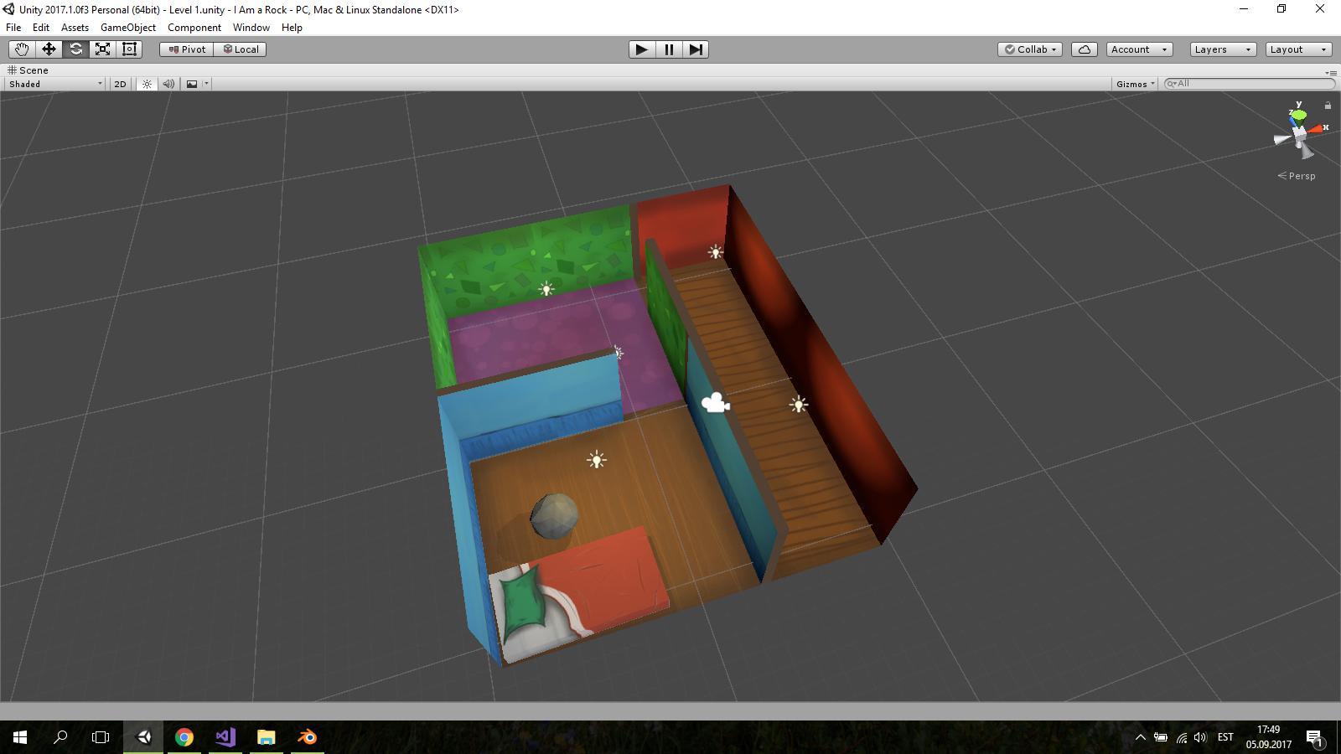Viewport: 1341px width, 754px height.
Task: Open Blender from the Windows taskbar
Action: 307,737
